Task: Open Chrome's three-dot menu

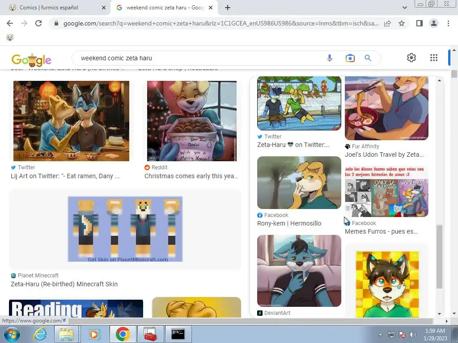Action: click(x=448, y=23)
